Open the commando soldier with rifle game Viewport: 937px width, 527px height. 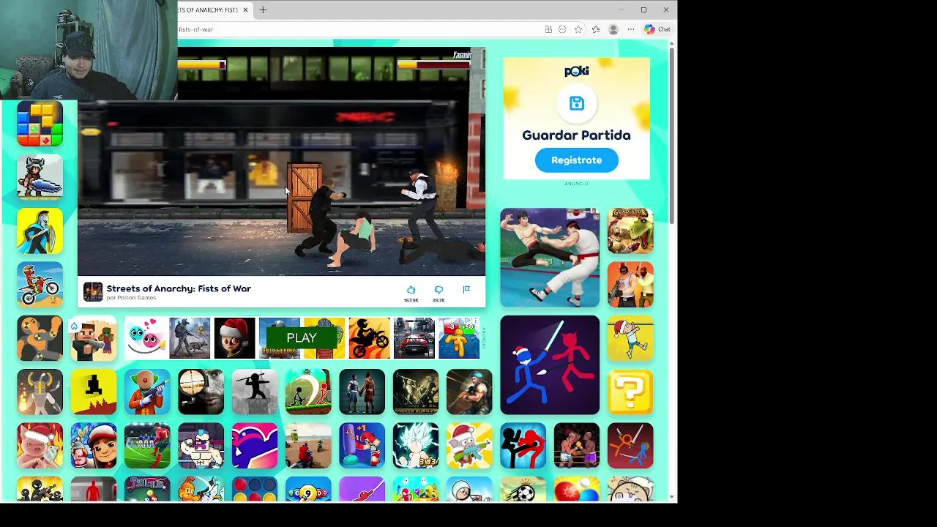coord(469,392)
